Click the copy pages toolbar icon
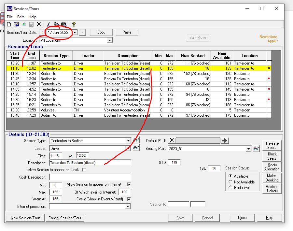 coord(56,24)
